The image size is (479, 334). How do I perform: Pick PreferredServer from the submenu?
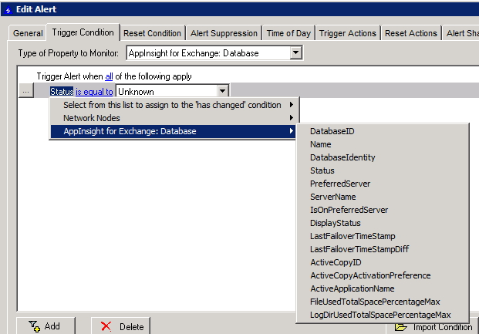383,184
